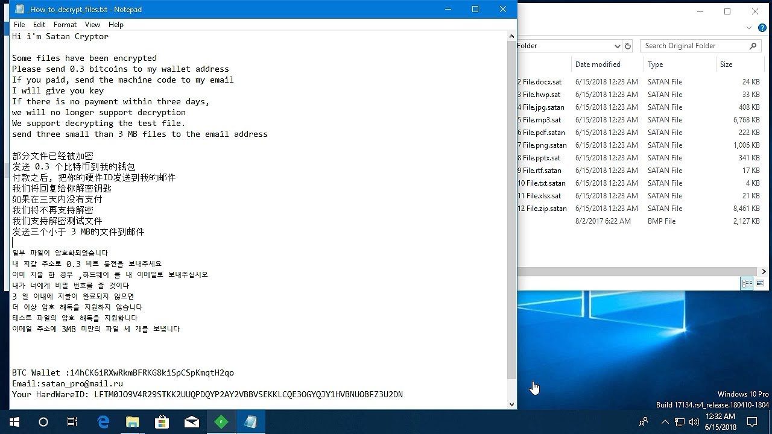Maximize the Explorer window
Image resolution: width=772 pixels, height=434 pixels.
(727, 11)
